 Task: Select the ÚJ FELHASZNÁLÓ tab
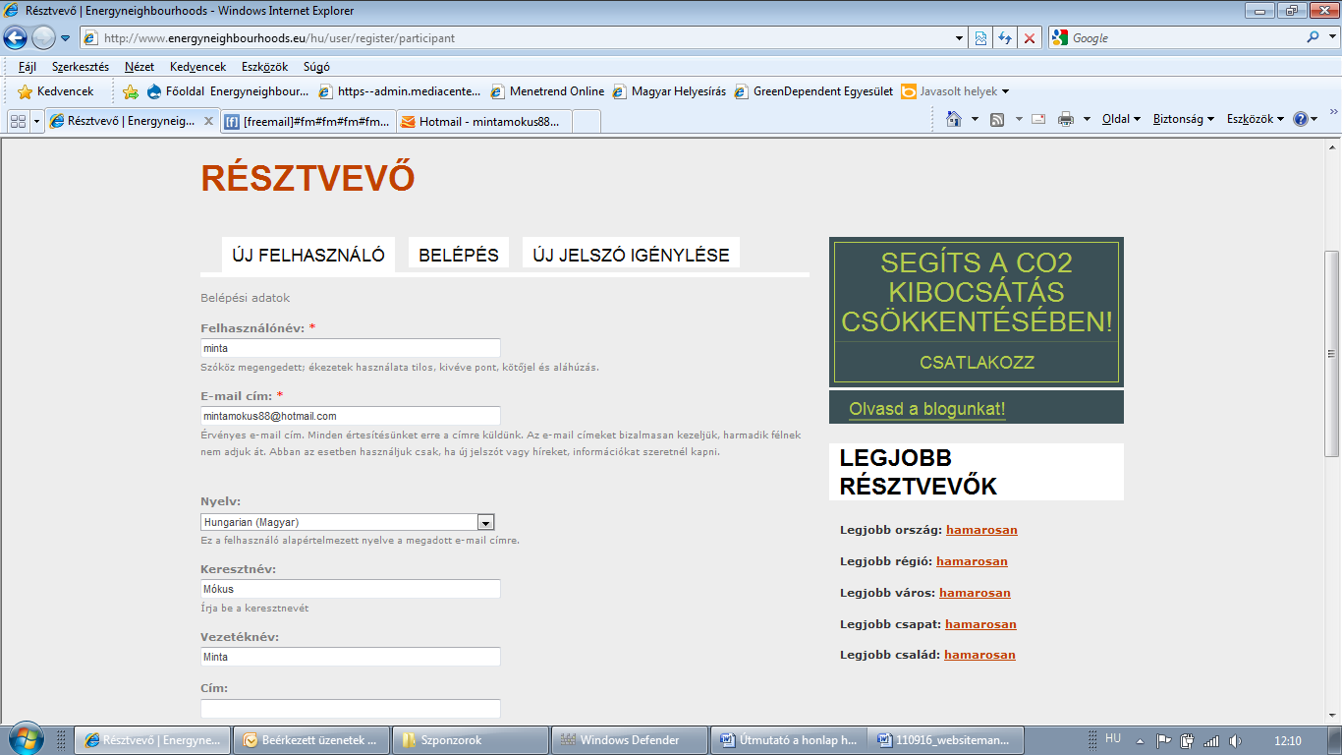click(308, 255)
